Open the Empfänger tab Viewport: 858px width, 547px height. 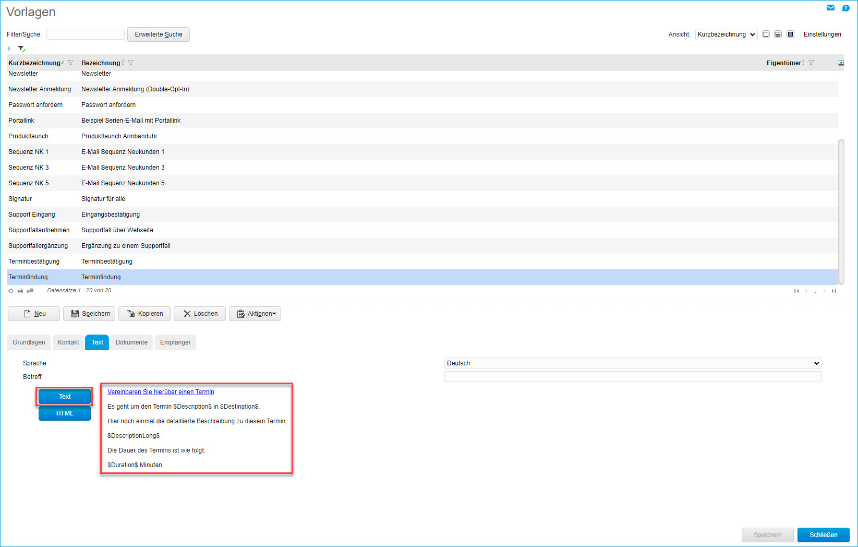click(x=175, y=342)
